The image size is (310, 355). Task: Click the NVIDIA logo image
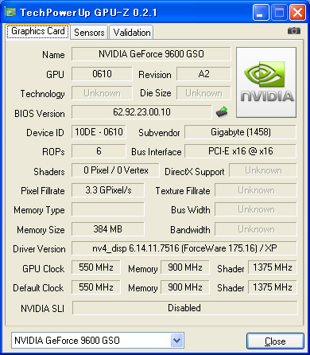click(x=266, y=83)
